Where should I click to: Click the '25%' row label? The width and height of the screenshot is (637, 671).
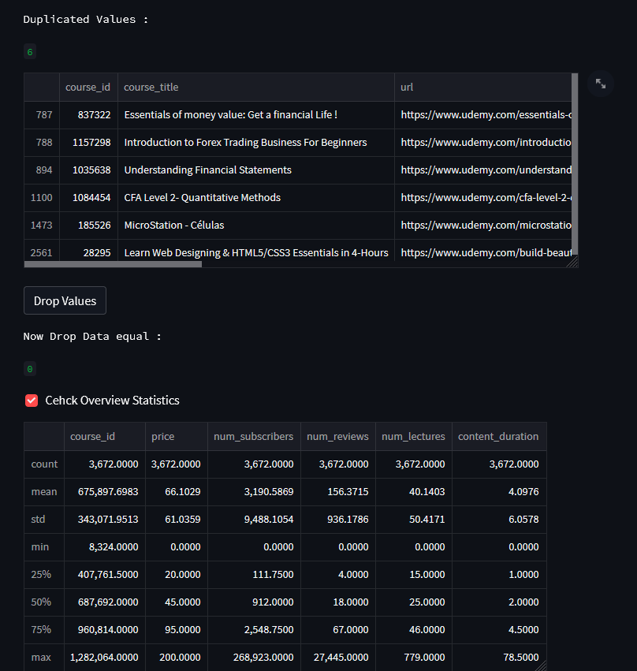pyautogui.click(x=44, y=575)
